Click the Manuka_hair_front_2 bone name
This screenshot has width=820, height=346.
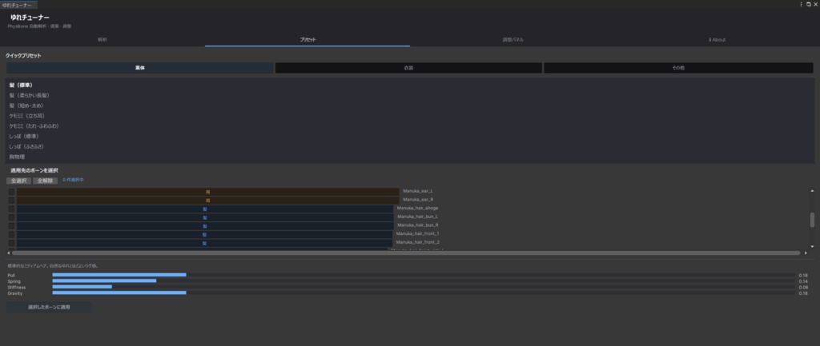tap(417, 242)
